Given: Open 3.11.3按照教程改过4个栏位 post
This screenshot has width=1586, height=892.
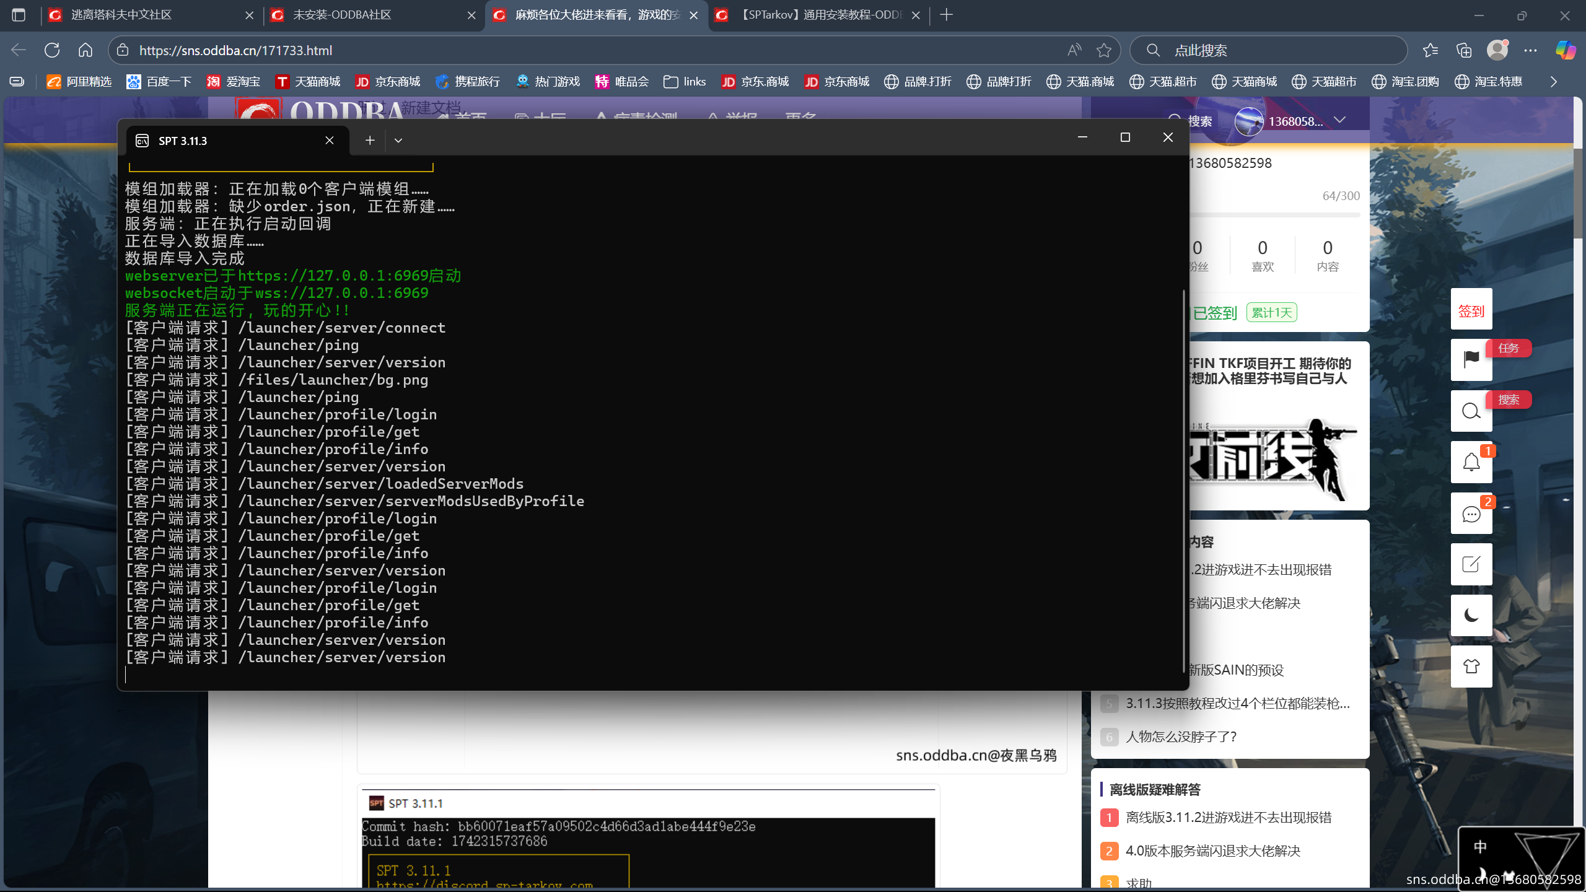Looking at the screenshot, I should pos(1237,703).
